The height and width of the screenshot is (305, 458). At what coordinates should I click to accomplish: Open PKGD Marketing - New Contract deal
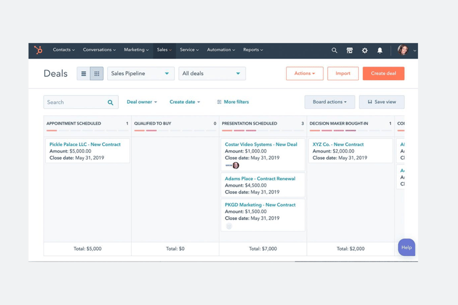(260, 205)
